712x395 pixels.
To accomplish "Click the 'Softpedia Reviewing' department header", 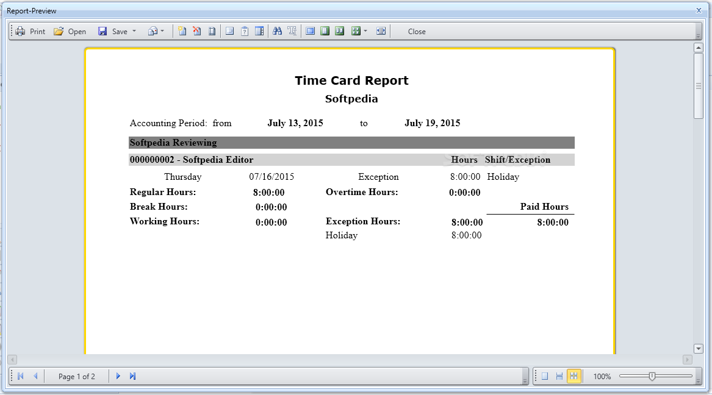I will 351,143.
